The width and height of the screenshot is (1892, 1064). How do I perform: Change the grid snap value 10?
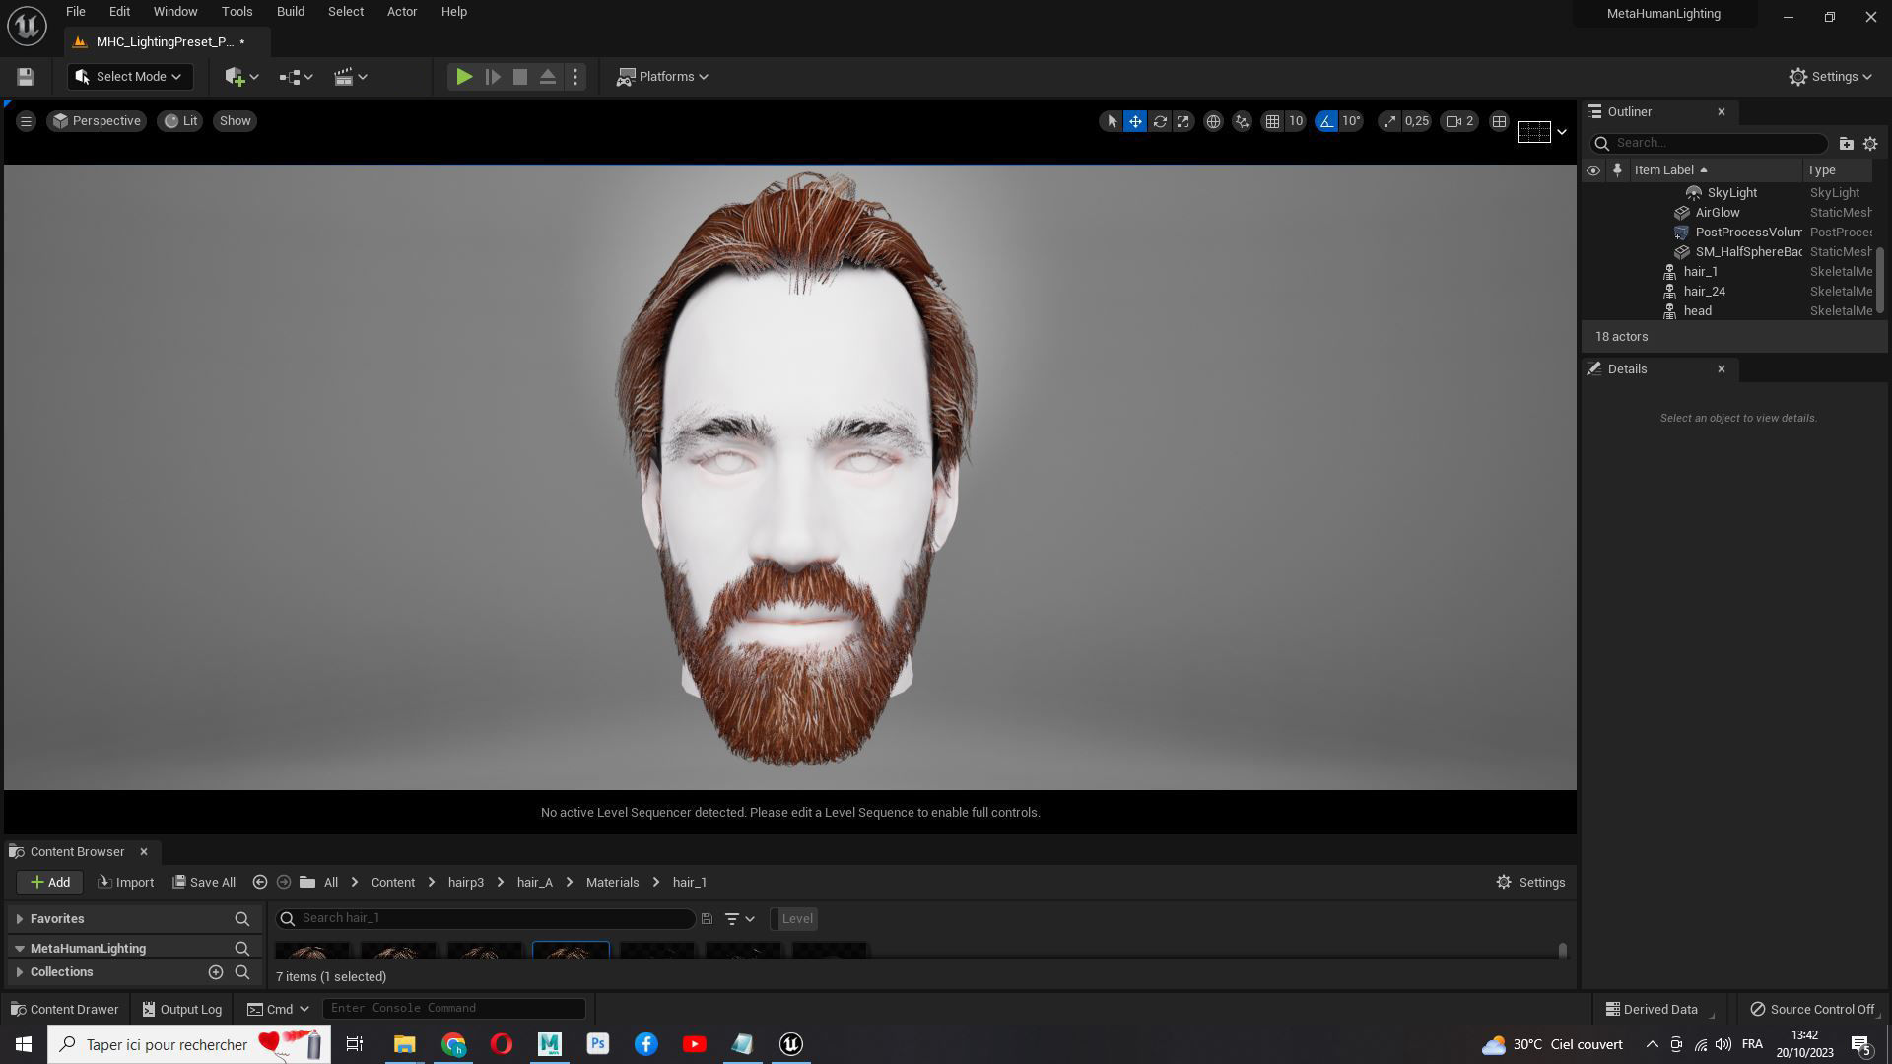pos(1296,121)
